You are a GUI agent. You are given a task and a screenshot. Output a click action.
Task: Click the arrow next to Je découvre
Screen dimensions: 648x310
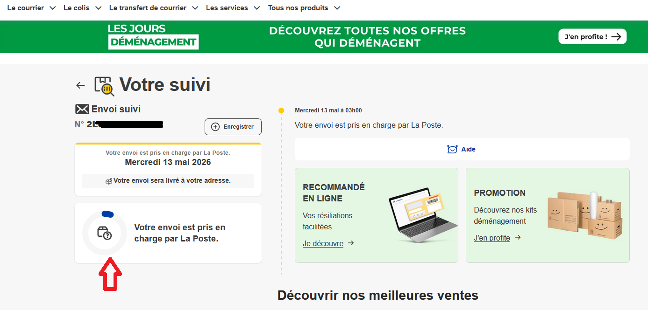tap(351, 243)
